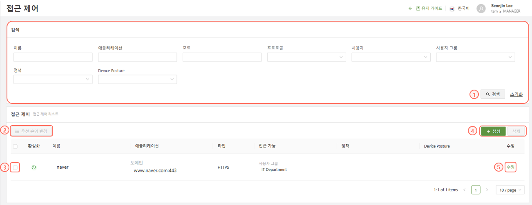Open the Device Posture filter dropdown
Viewport: 532px width, 205px height.
[x=137, y=79]
